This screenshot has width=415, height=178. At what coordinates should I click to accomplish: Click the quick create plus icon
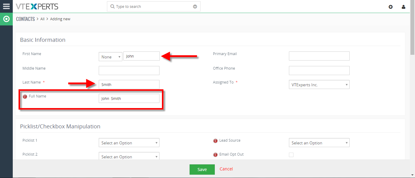(391, 7)
